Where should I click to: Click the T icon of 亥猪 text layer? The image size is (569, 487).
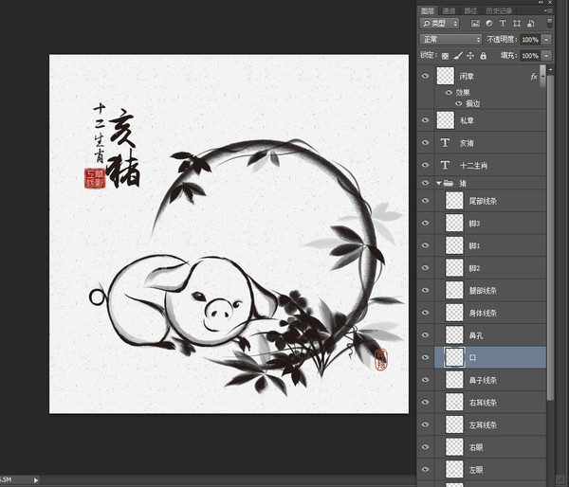[445, 143]
